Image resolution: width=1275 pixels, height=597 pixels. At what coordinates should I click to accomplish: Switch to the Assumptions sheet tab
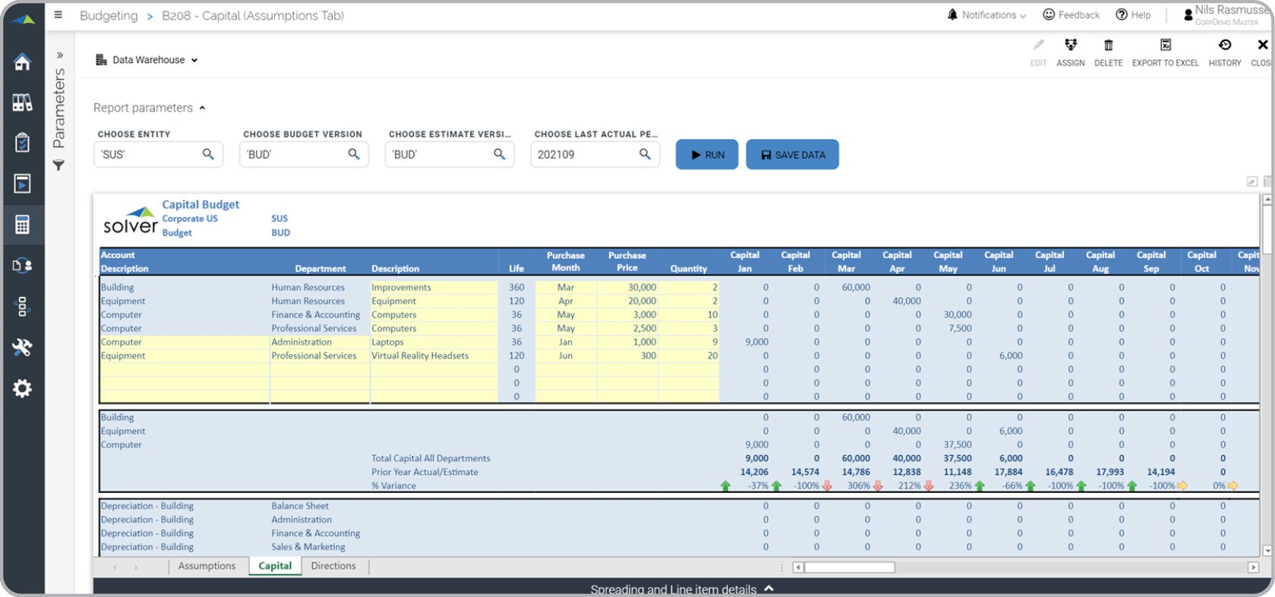coord(207,566)
